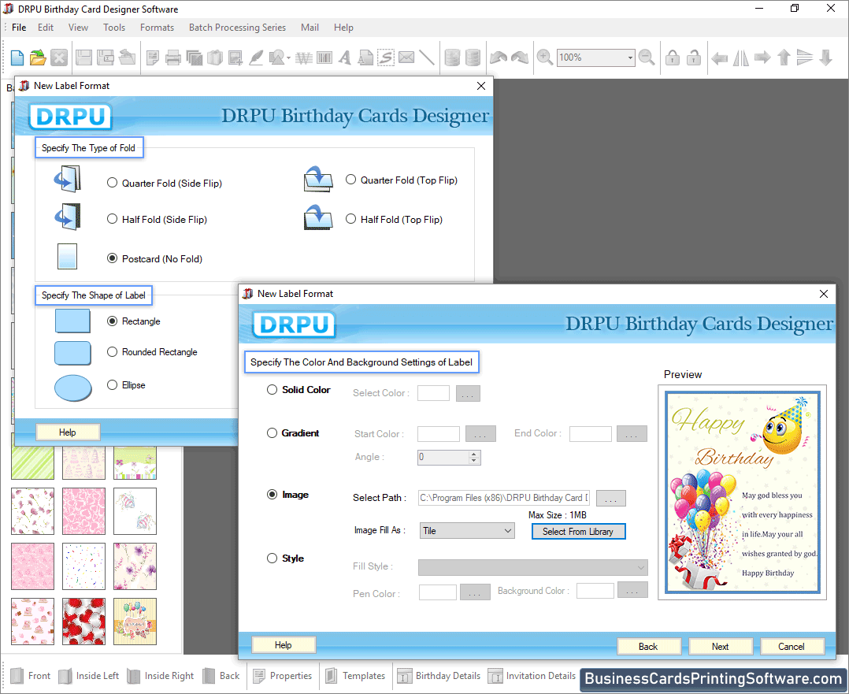The width and height of the screenshot is (849, 694).
Task: Select Ellipse shape radio button
Action: (x=112, y=384)
